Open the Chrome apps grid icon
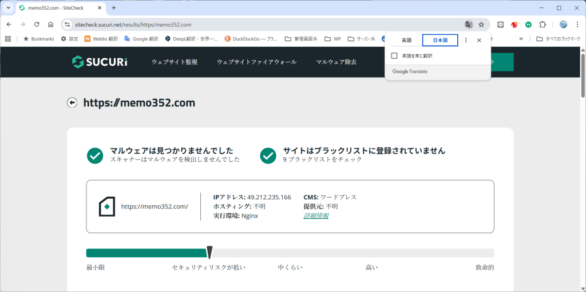 (x=8, y=39)
